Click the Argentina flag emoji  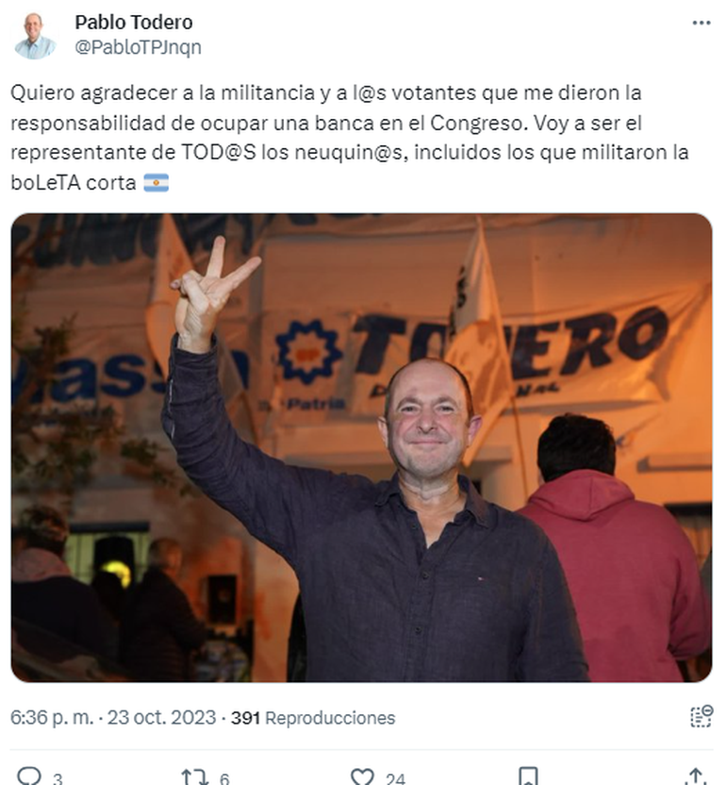157,183
